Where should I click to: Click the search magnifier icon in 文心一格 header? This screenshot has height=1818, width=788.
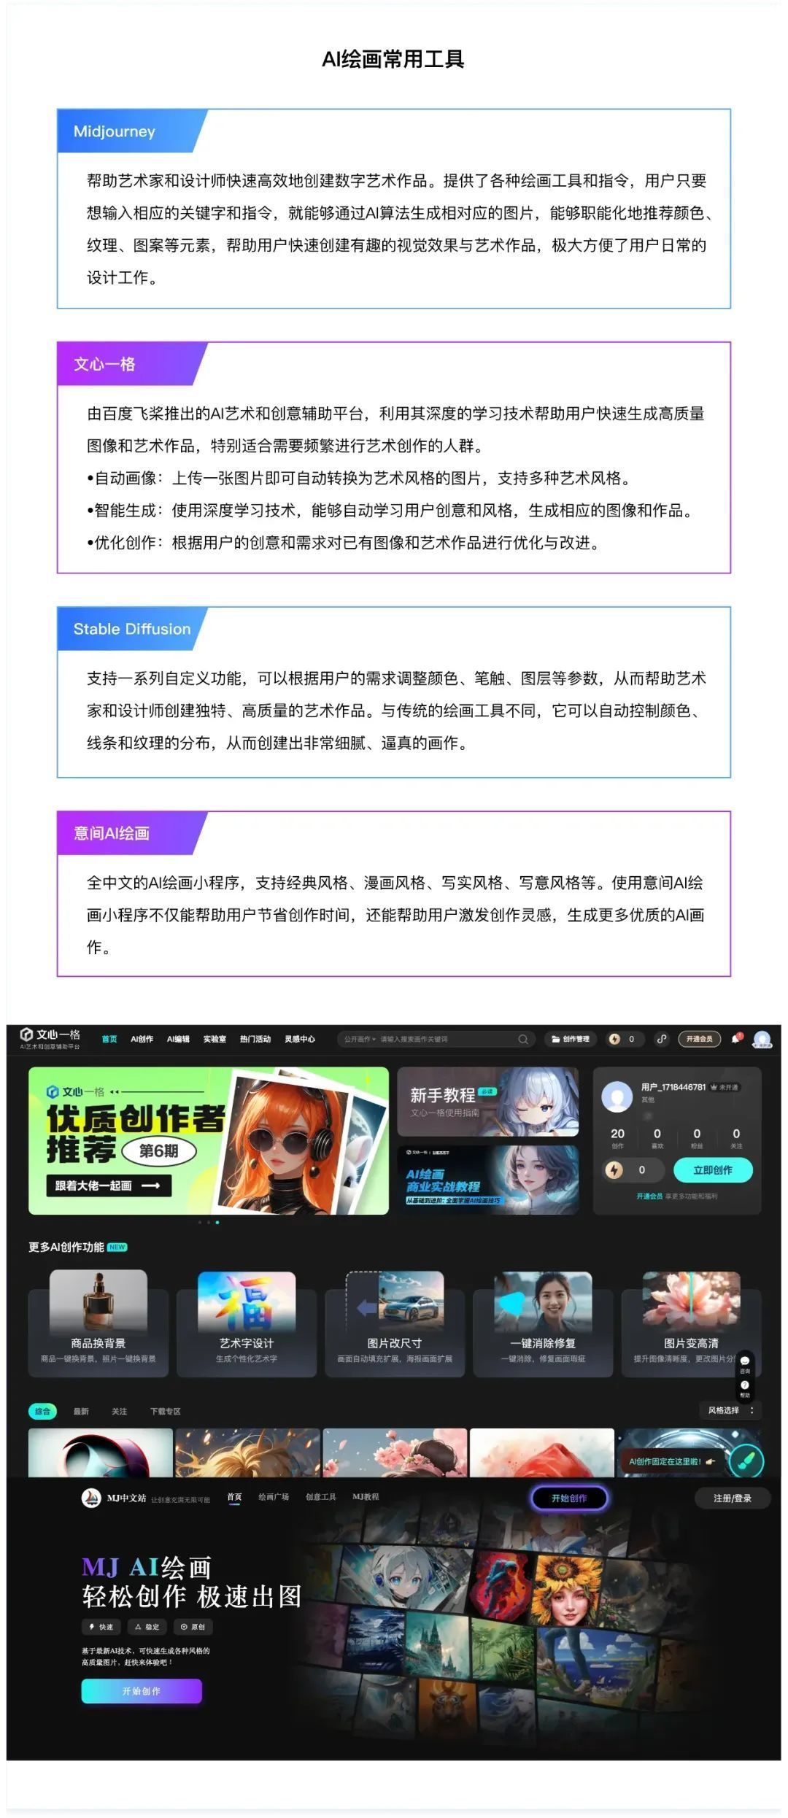522,1039
